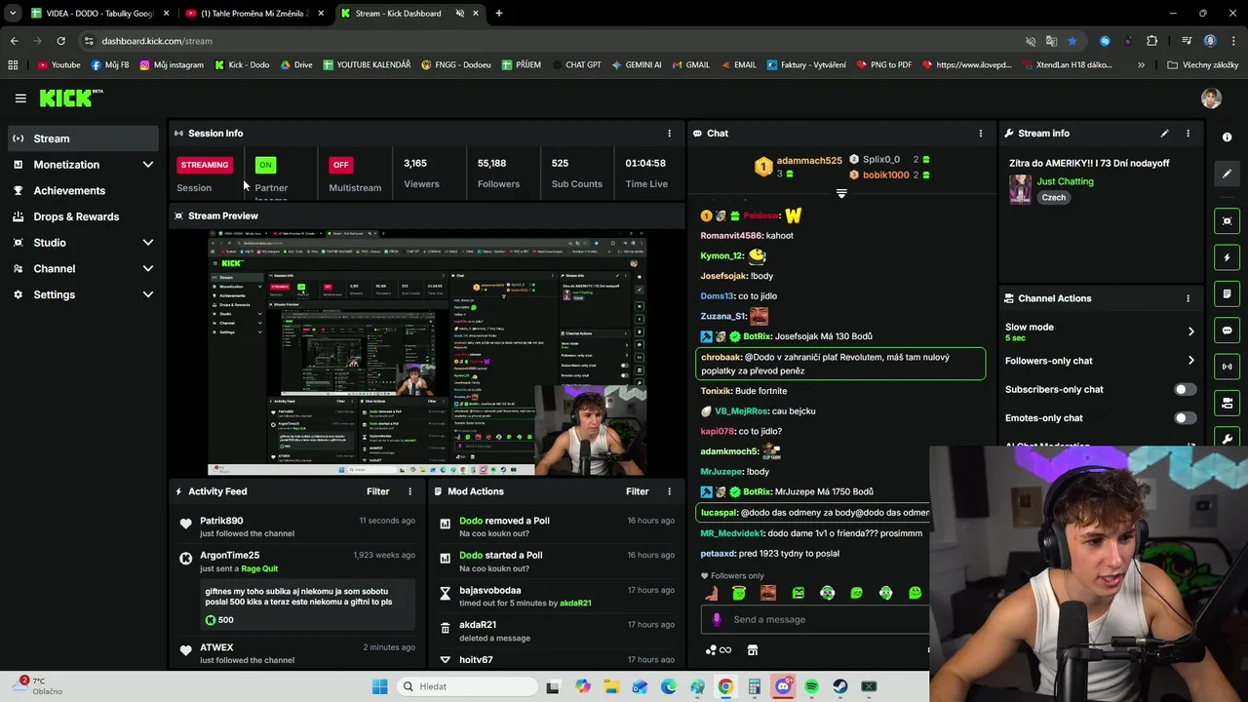Open the Session Info panel options menu
Screen dimensions: 1248x702
669,133
